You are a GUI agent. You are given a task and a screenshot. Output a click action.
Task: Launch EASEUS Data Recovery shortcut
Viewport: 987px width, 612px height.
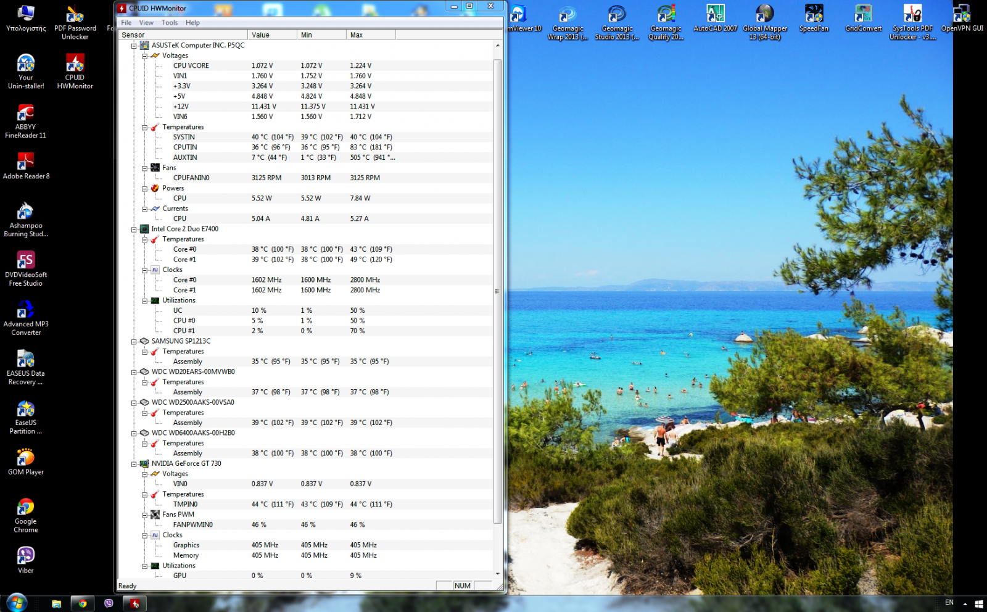[26, 368]
